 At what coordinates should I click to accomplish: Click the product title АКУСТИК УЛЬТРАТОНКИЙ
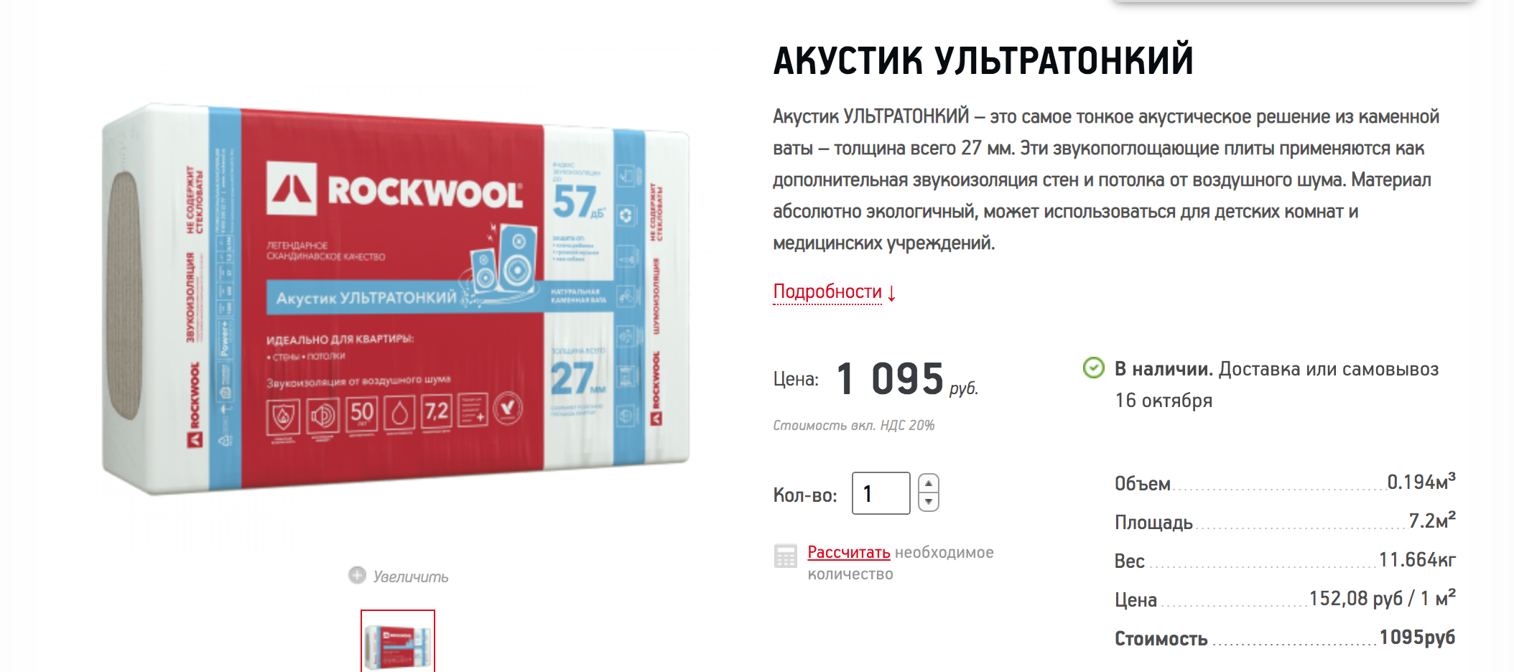(x=983, y=60)
